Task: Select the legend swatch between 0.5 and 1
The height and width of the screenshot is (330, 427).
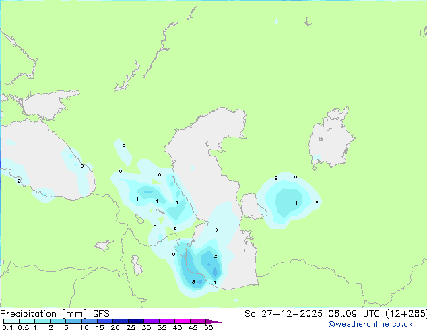Action: click(x=27, y=321)
